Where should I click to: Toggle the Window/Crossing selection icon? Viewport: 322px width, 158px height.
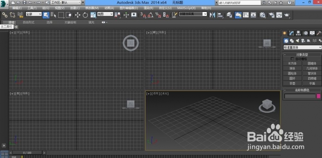click(x=69, y=15)
